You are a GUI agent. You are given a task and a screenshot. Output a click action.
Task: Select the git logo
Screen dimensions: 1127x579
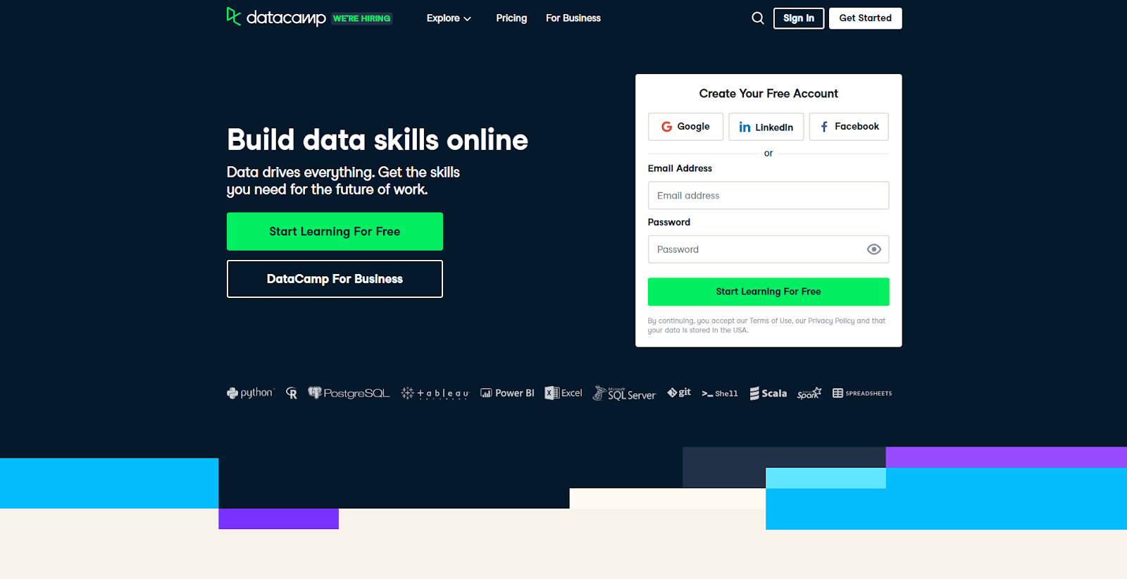tap(679, 392)
